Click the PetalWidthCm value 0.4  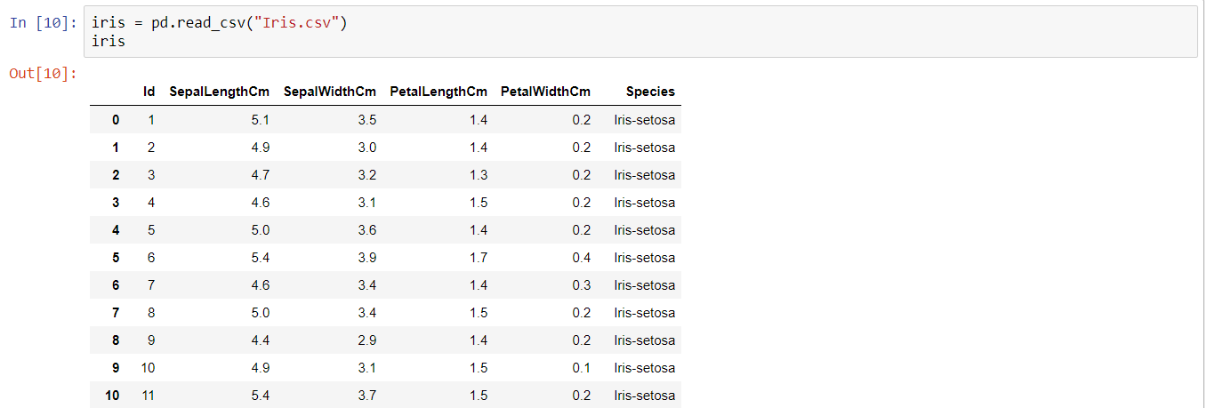point(582,258)
